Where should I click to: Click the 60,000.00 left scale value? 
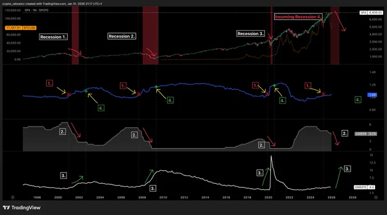(13, 35)
